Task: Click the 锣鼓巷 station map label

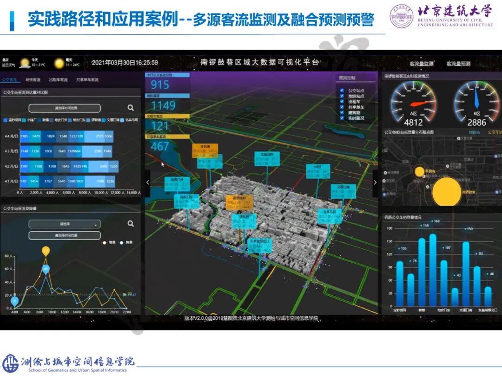Action: (x=244, y=221)
